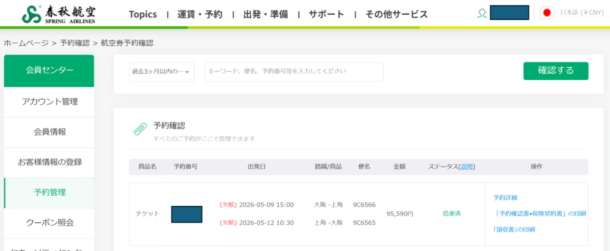Click the Japan flag language icon
Viewport: 610px width, 251px height.
point(547,13)
